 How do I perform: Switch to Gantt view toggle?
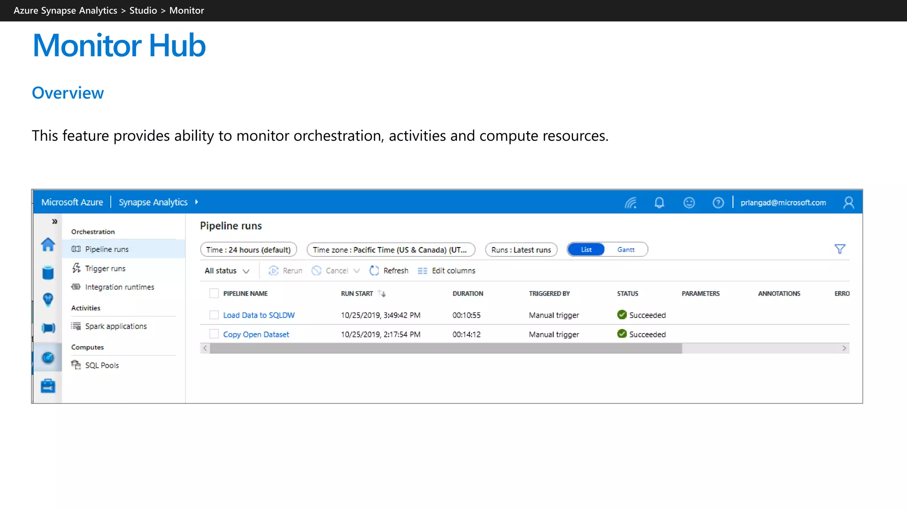(626, 250)
